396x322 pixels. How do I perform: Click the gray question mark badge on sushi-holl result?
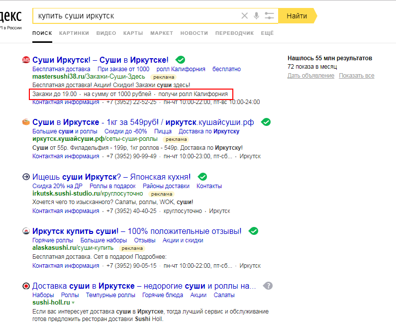point(268,286)
